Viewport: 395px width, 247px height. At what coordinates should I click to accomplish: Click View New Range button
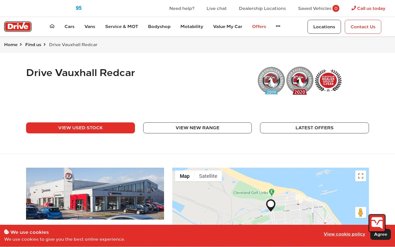coord(198,128)
